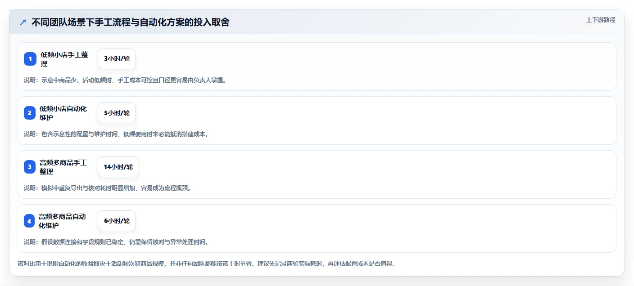Click the arrow icon beside the panel title

coord(23,22)
